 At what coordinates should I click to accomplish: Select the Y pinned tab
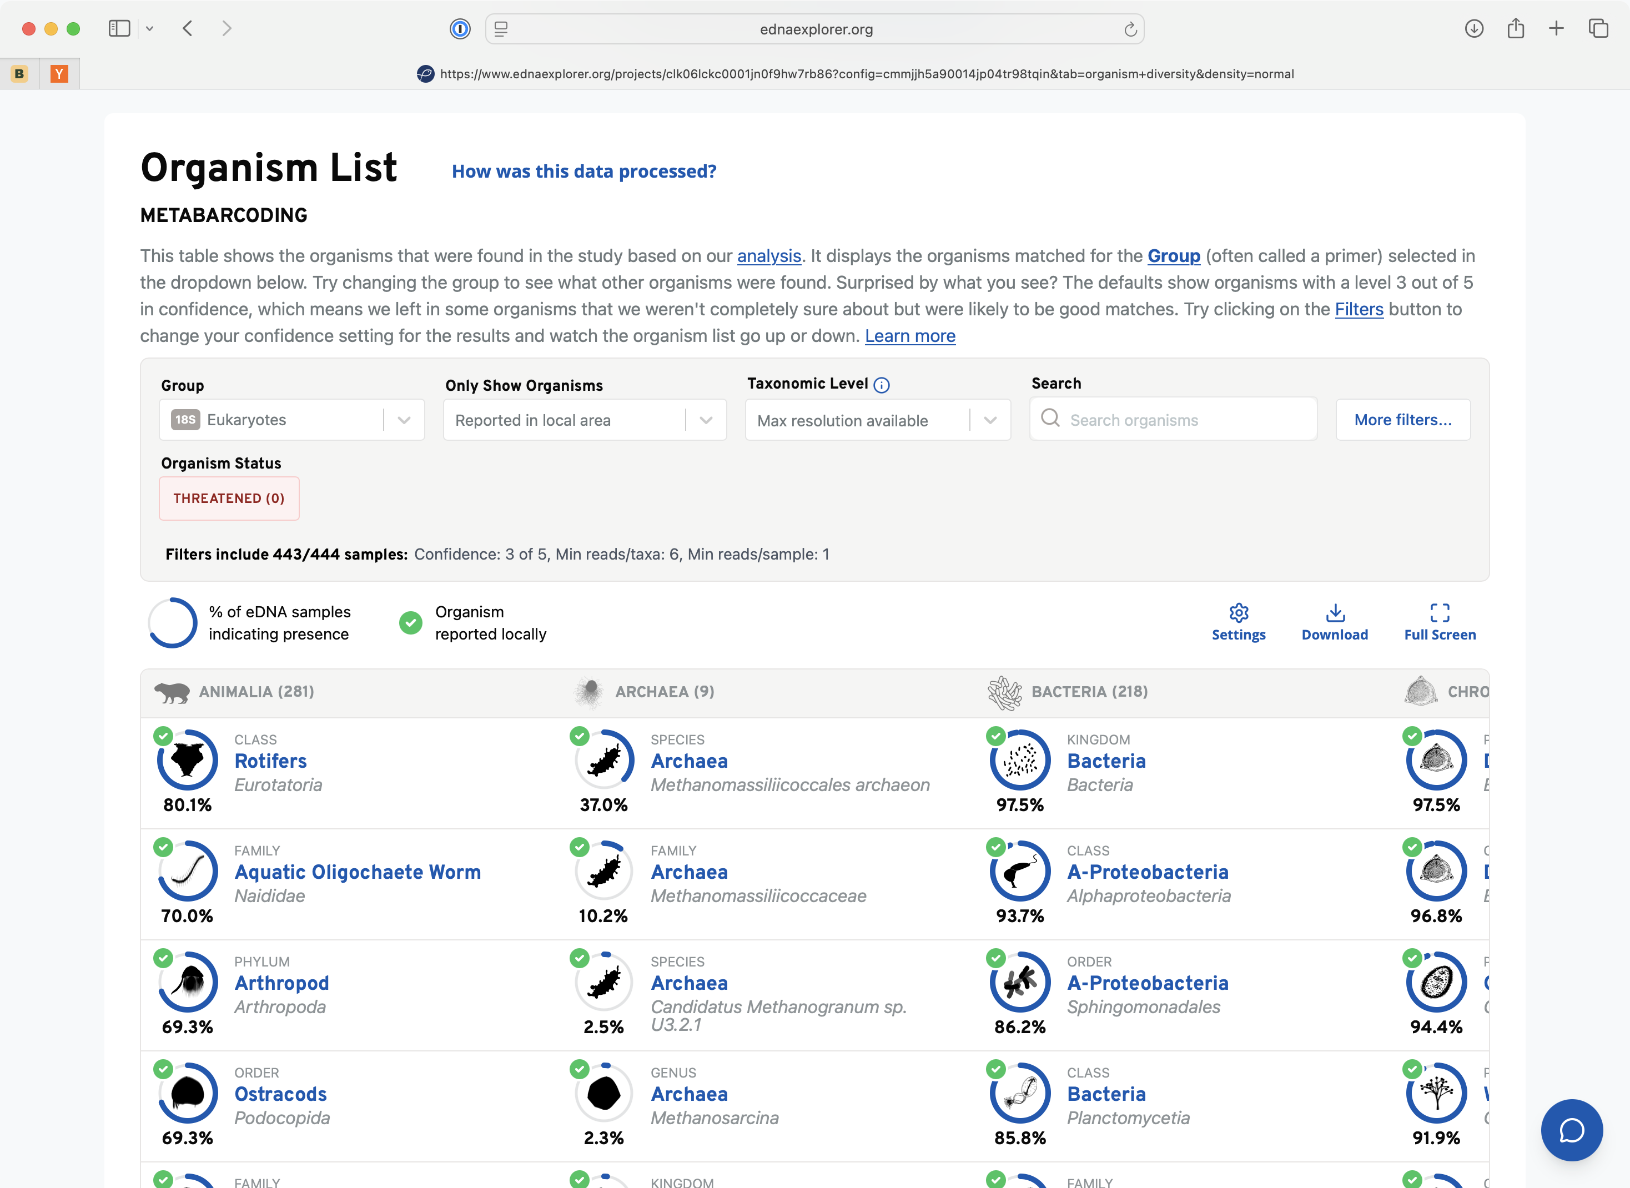(59, 73)
